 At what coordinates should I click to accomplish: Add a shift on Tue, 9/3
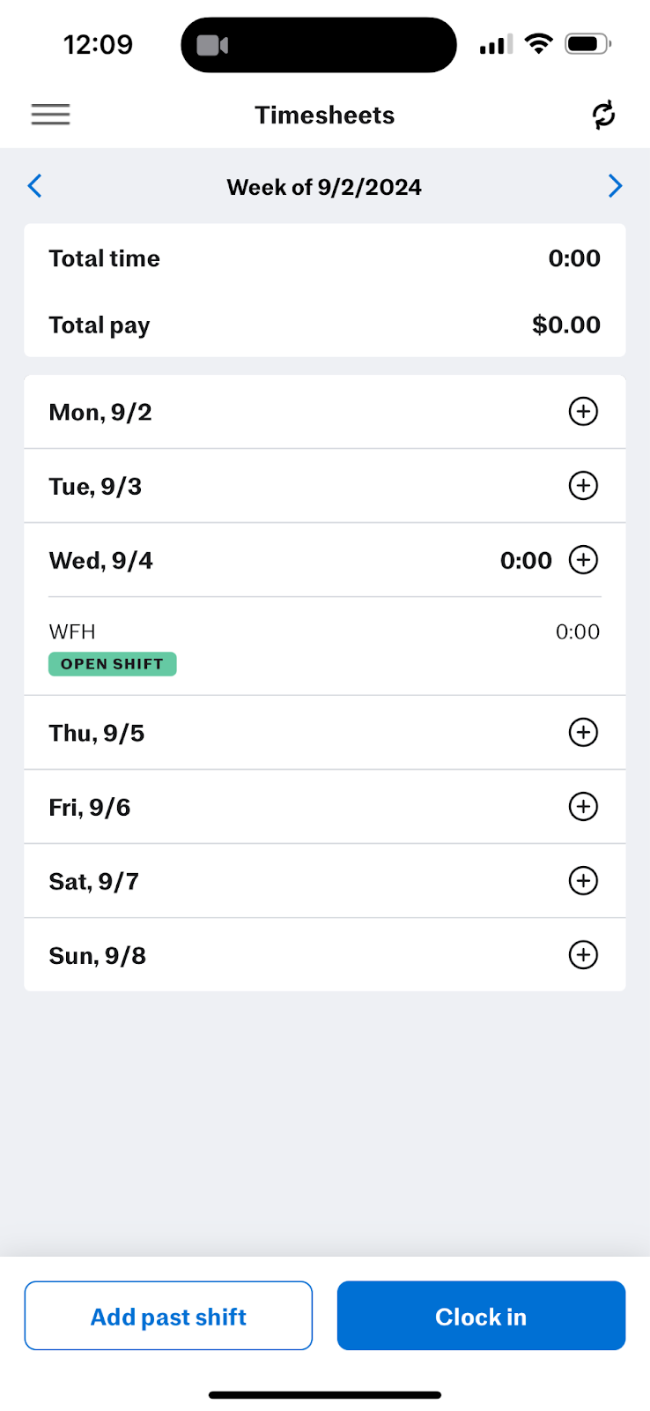coord(583,486)
